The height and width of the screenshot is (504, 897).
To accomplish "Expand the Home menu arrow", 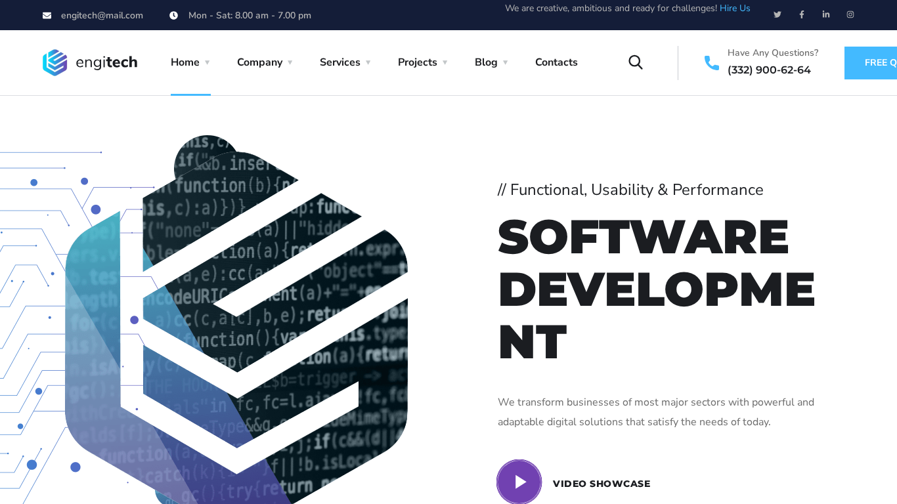I will click(x=208, y=62).
